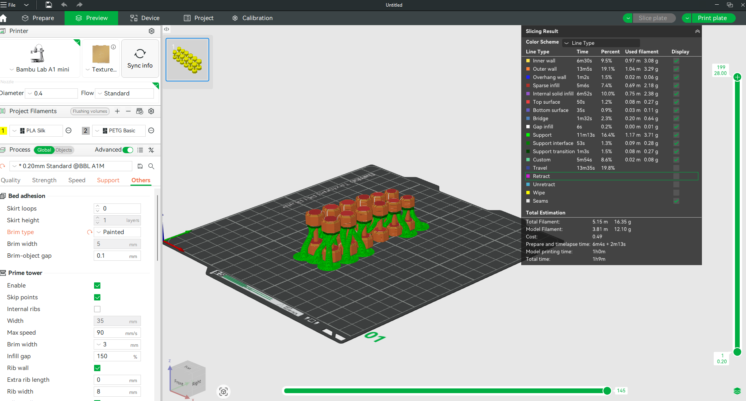Image resolution: width=746 pixels, height=401 pixels.
Task: Reset camera view icon near view cube
Action: (223, 392)
